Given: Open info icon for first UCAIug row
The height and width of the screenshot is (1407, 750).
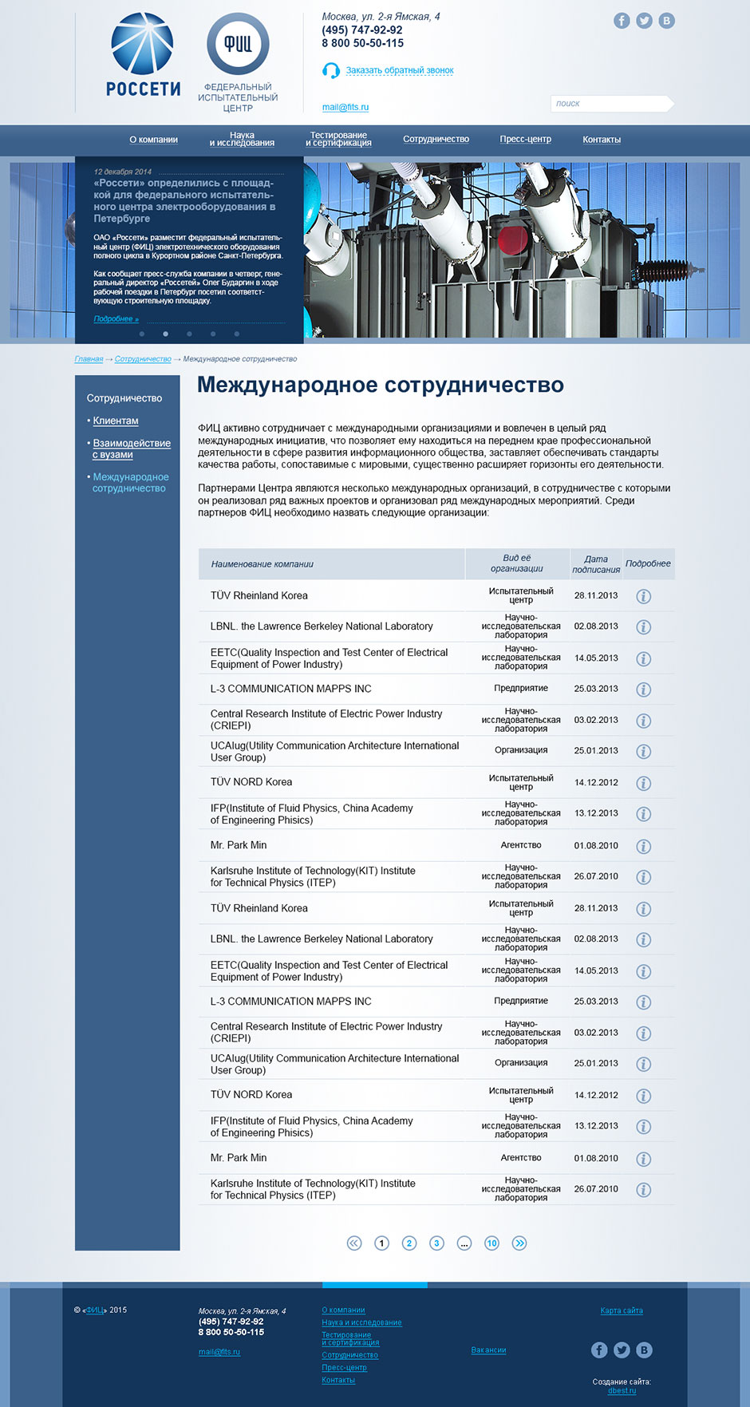Looking at the screenshot, I should point(643,752).
